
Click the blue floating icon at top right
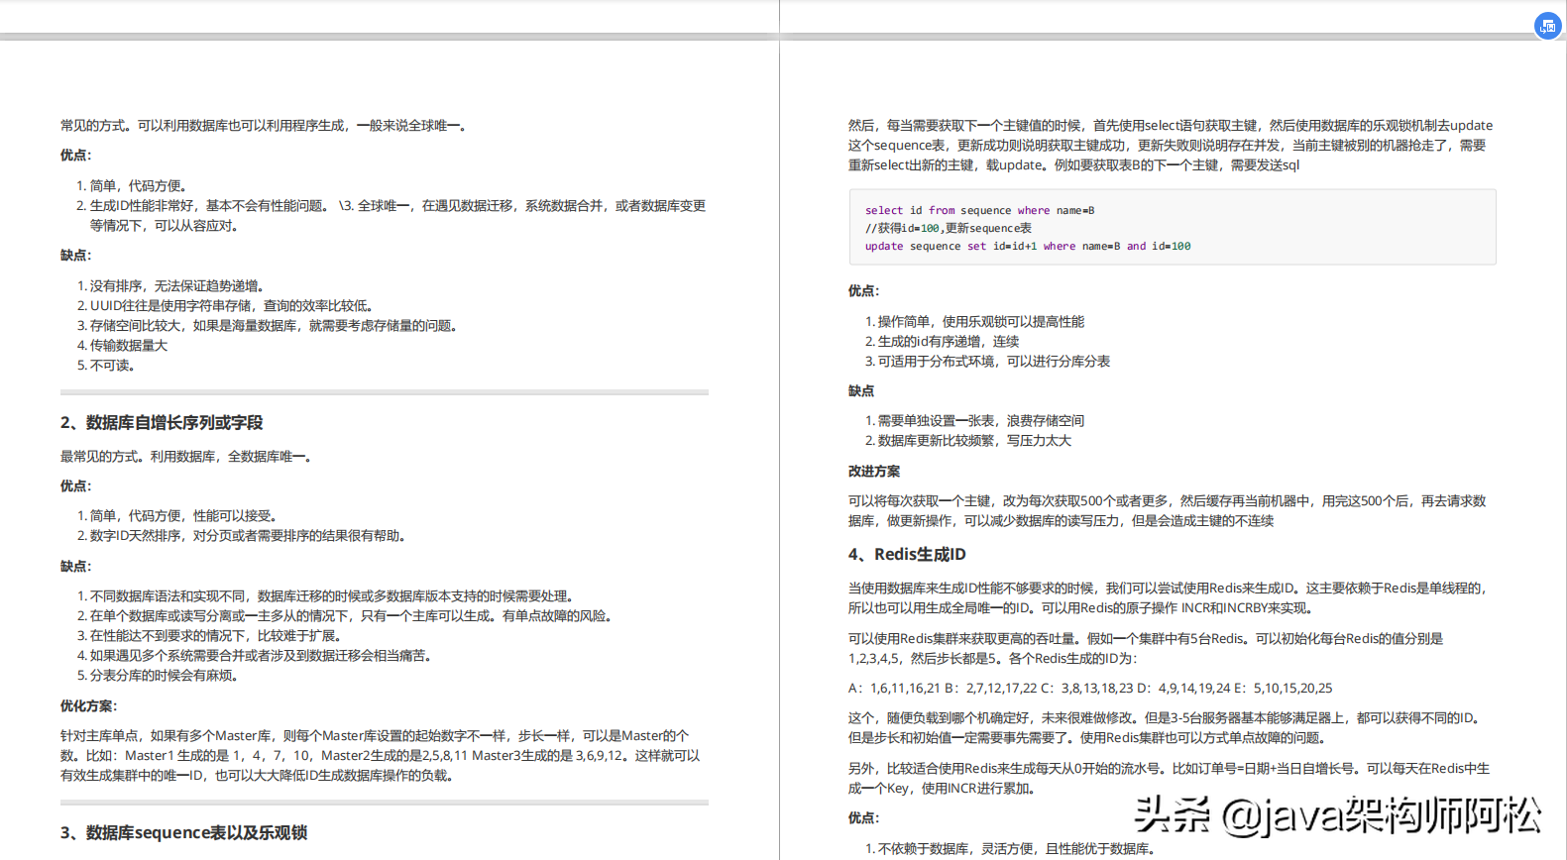[x=1547, y=26]
